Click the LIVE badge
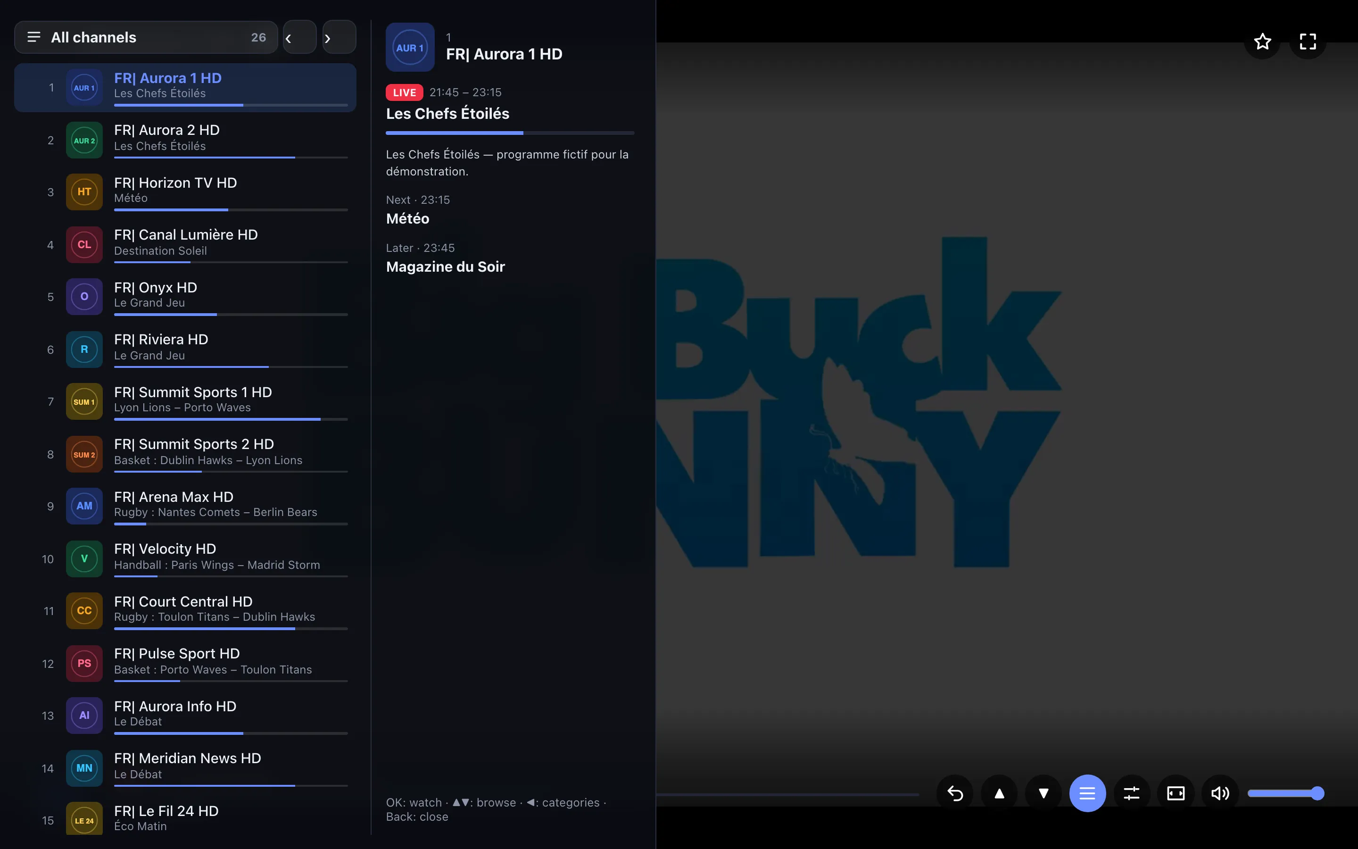This screenshot has height=849, width=1358. [404, 92]
